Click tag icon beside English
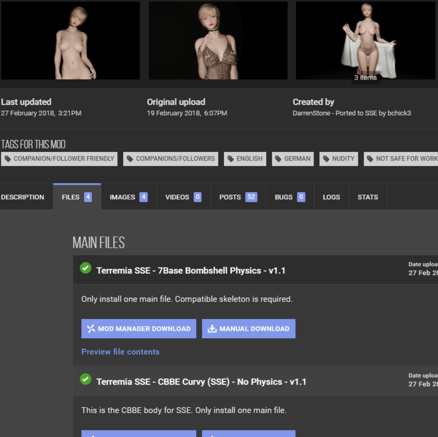Screen dimensions: 438x437 (x=231, y=159)
